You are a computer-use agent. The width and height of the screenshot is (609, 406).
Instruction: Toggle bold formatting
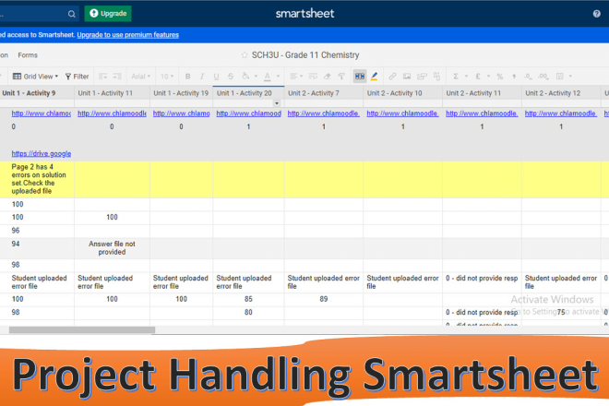pyautogui.click(x=187, y=77)
